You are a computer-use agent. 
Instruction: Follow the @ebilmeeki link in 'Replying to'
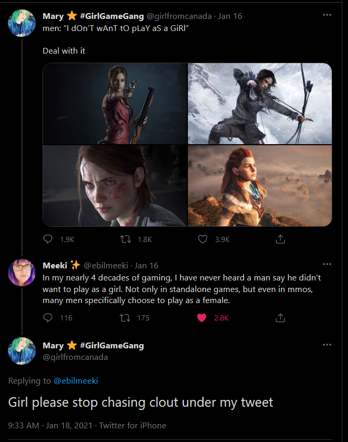pyautogui.click(x=76, y=380)
